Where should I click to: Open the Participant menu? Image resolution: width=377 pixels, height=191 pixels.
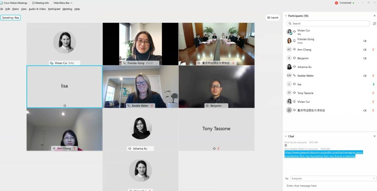54,9
